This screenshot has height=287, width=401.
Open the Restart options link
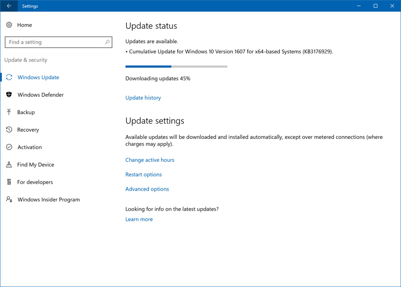[143, 175]
